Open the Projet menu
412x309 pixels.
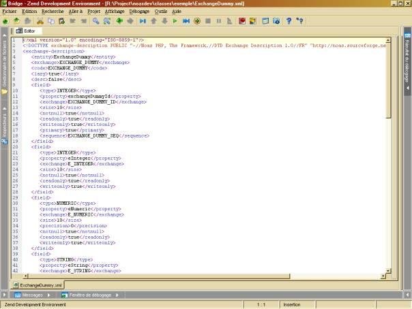(94, 12)
